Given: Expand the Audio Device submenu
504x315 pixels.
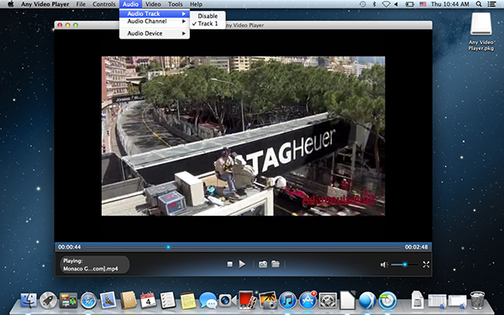Looking at the screenshot, I should tap(155, 34).
